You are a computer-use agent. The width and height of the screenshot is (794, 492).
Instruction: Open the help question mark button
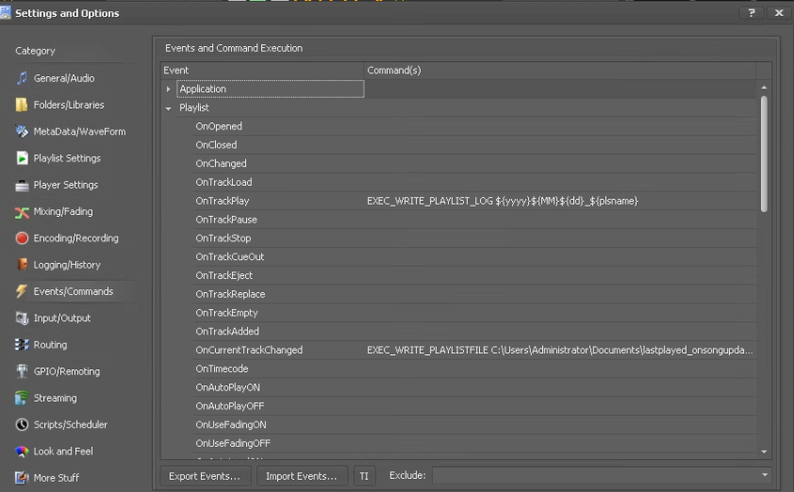[x=752, y=13]
